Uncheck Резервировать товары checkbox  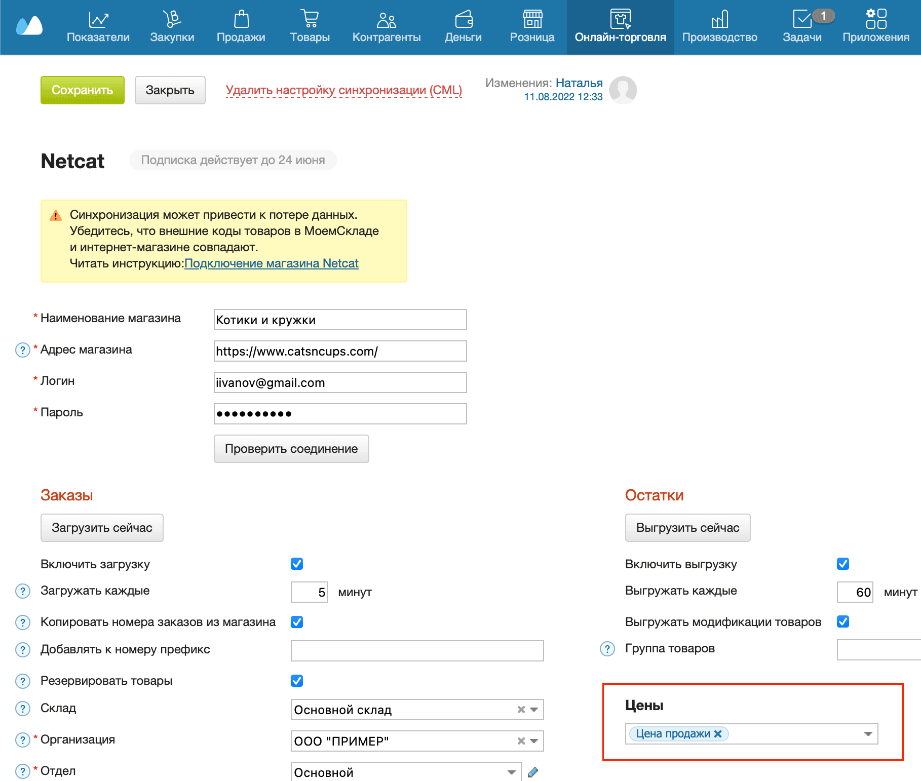297,681
